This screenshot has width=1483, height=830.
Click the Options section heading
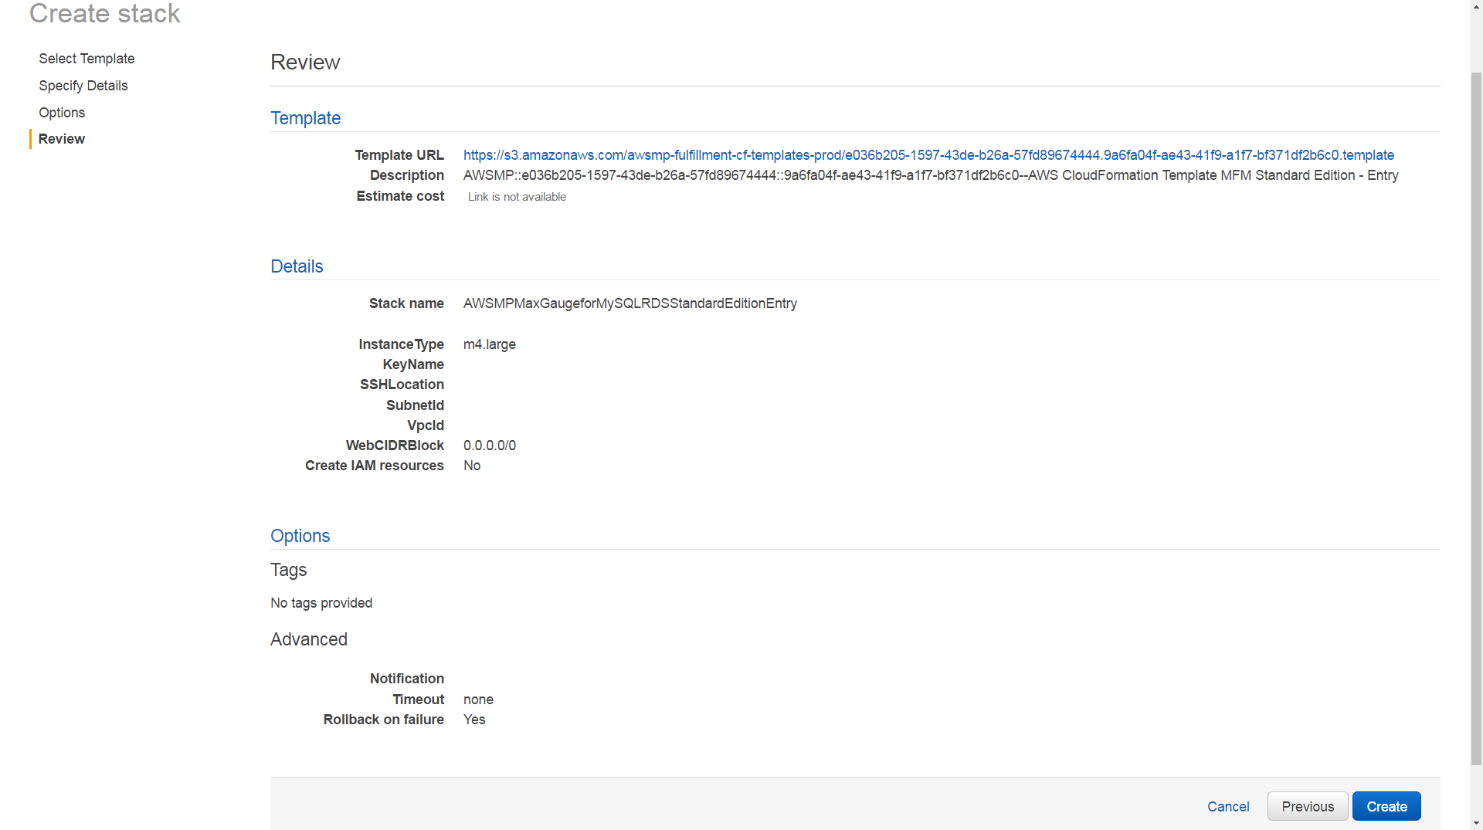[x=300, y=536]
